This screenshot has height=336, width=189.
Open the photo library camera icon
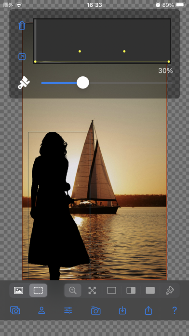click(15, 310)
